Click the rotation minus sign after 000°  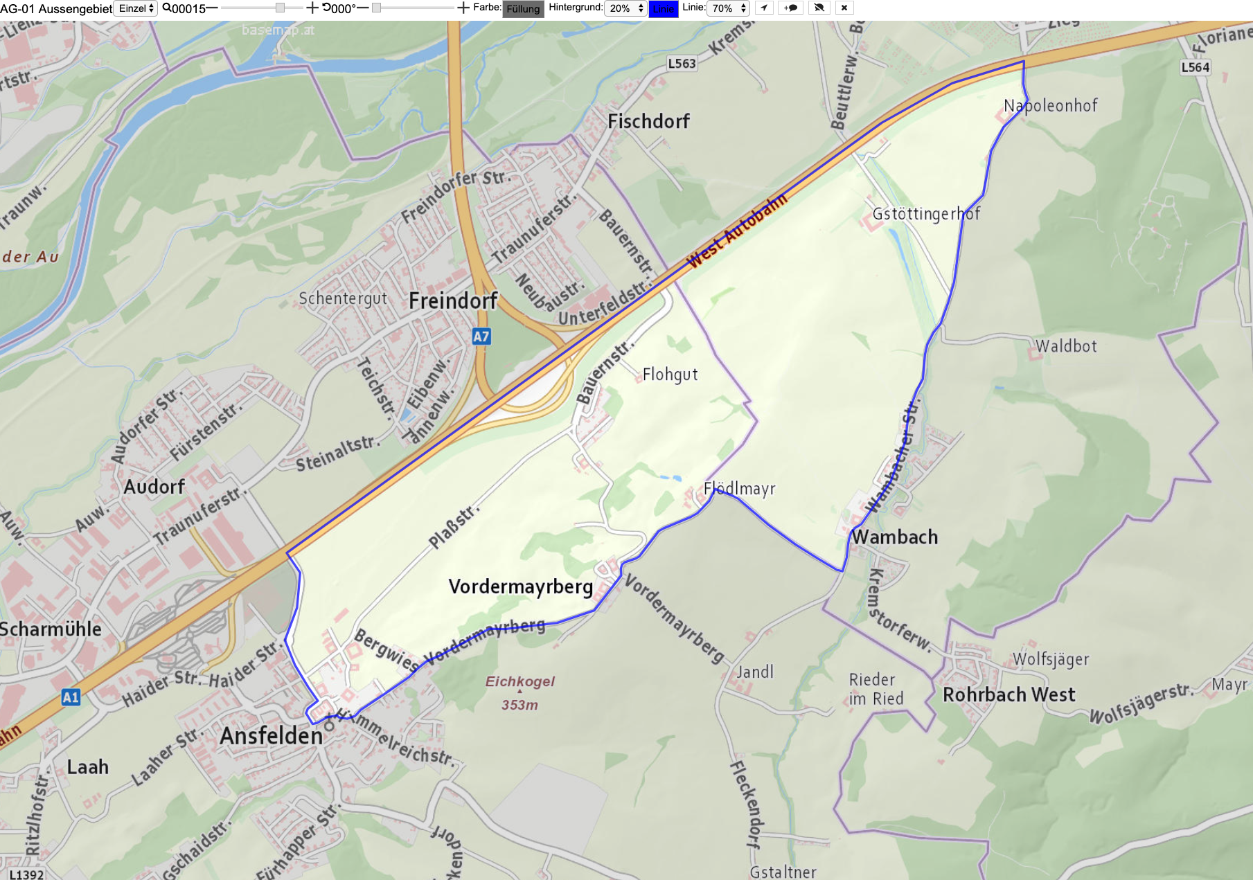362,8
